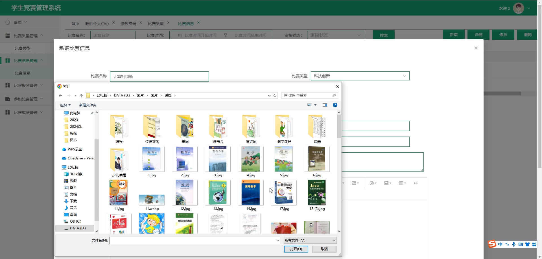Click 新建文件夹 in the file dialog
Screen dimensions: 542x259
[x=88, y=105]
